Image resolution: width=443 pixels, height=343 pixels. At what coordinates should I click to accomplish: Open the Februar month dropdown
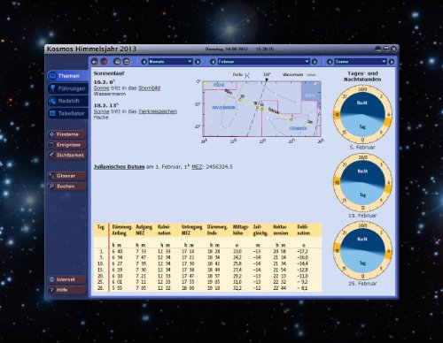coord(263,62)
